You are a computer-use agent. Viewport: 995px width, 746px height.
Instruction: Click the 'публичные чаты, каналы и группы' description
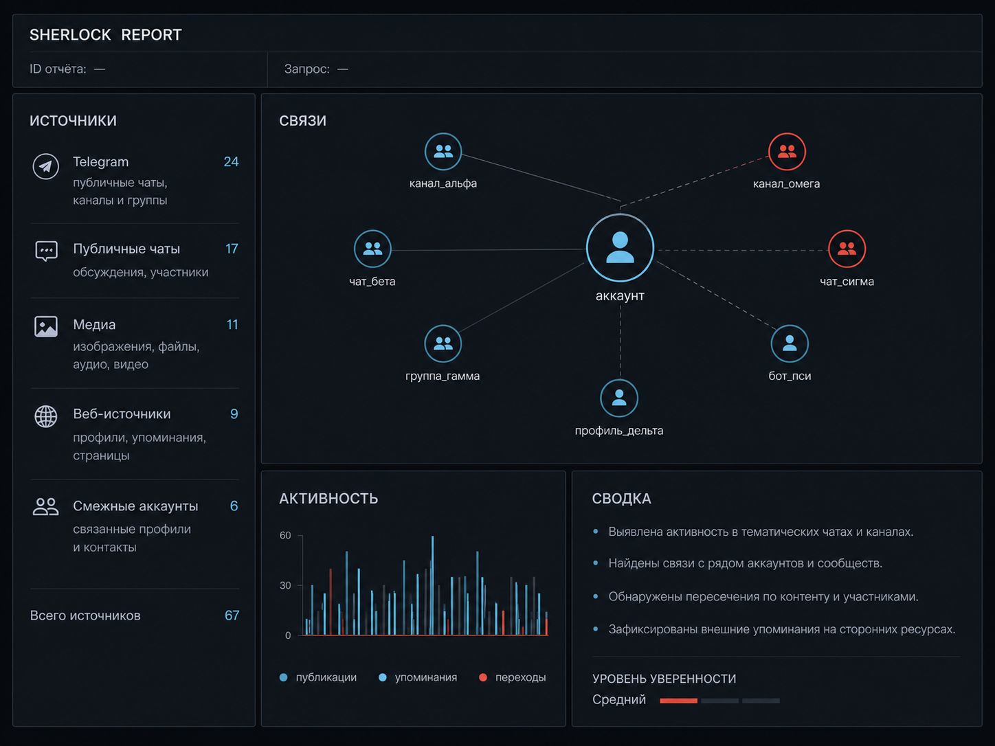pyautogui.click(x=120, y=192)
